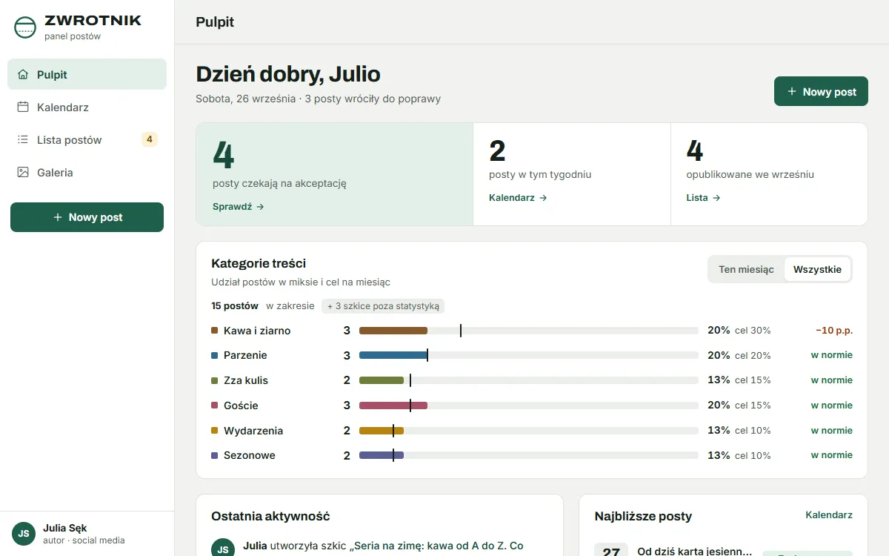
Task: Open the 'Od dziś karta jesienn...' post
Action: (695, 552)
